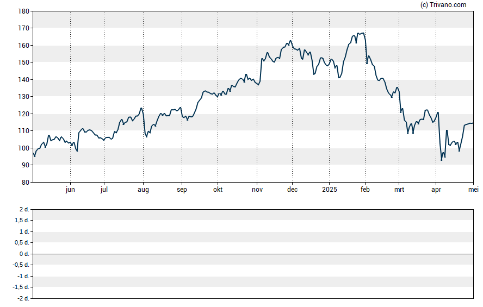Click the 110 y-axis value
This screenshot has width=483, height=307.
(24, 131)
